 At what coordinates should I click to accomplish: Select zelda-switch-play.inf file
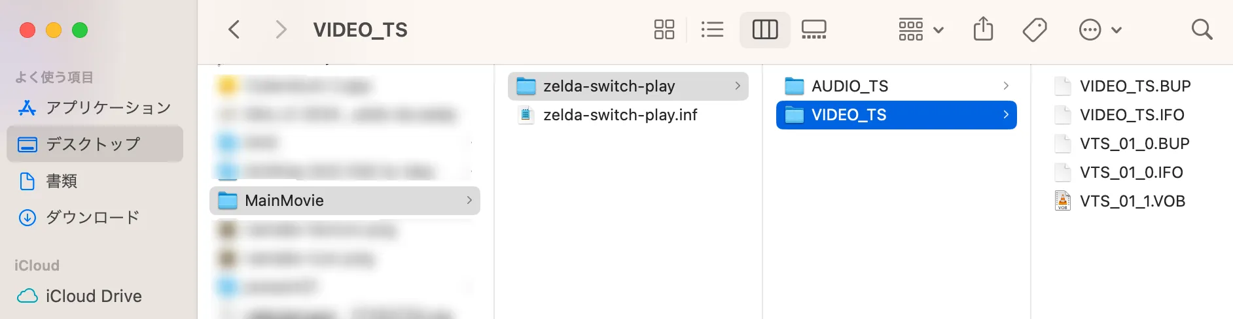click(620, 115)
